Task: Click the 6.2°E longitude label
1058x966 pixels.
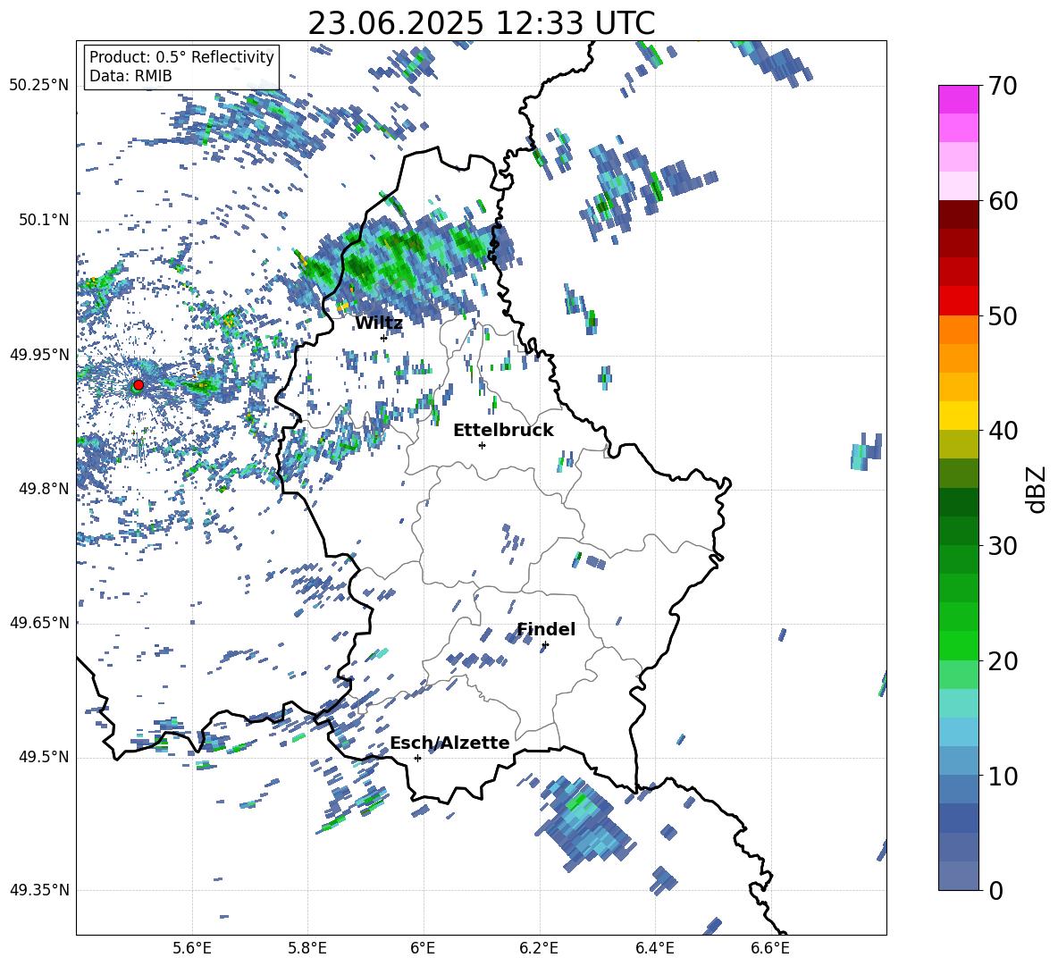Action: click(539, 948)
